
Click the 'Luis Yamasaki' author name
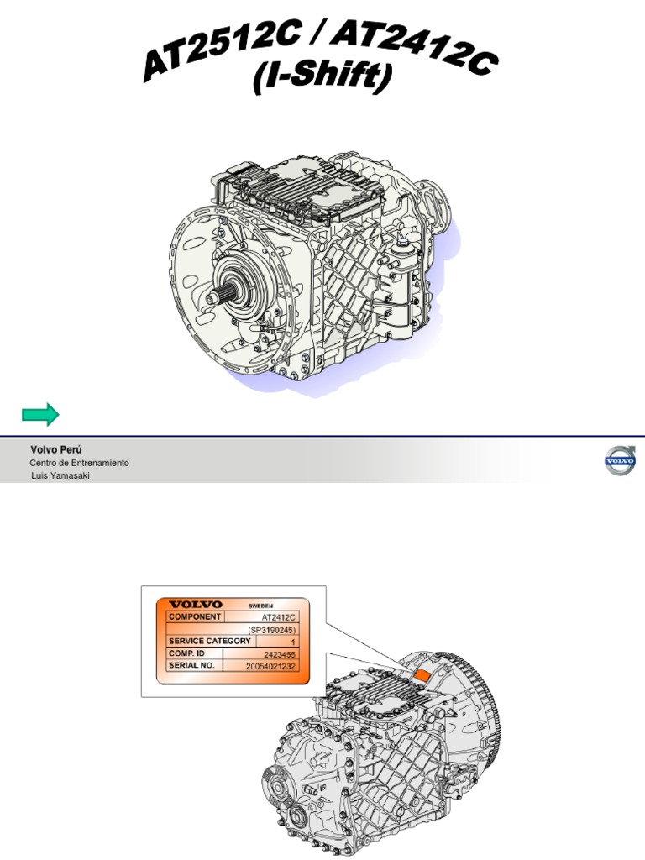pos(60,475)
